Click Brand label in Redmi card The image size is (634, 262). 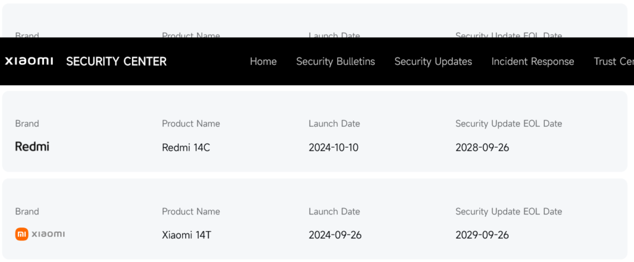[27, 124]
